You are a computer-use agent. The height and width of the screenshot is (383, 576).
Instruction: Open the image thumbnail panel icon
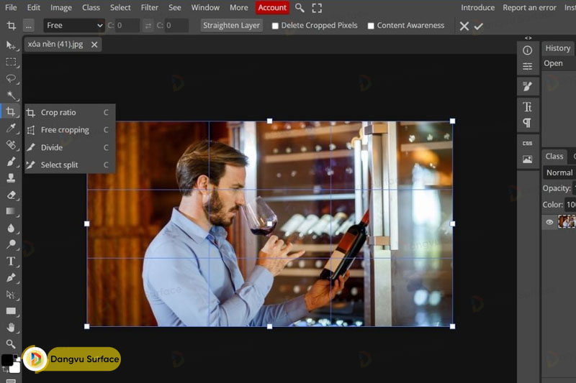point(528,160)
